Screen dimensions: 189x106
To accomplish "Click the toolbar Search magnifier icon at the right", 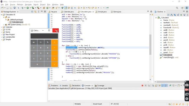I will tap(177, 8).
